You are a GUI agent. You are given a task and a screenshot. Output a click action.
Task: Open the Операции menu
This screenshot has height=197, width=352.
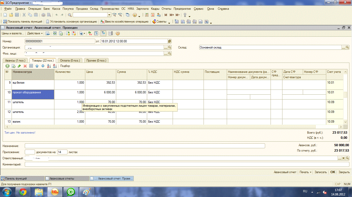click(35, 9)
